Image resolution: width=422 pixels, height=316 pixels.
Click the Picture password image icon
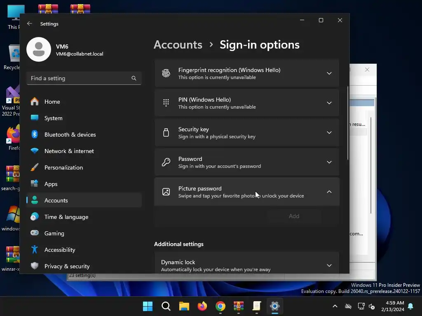coord(166,192)
